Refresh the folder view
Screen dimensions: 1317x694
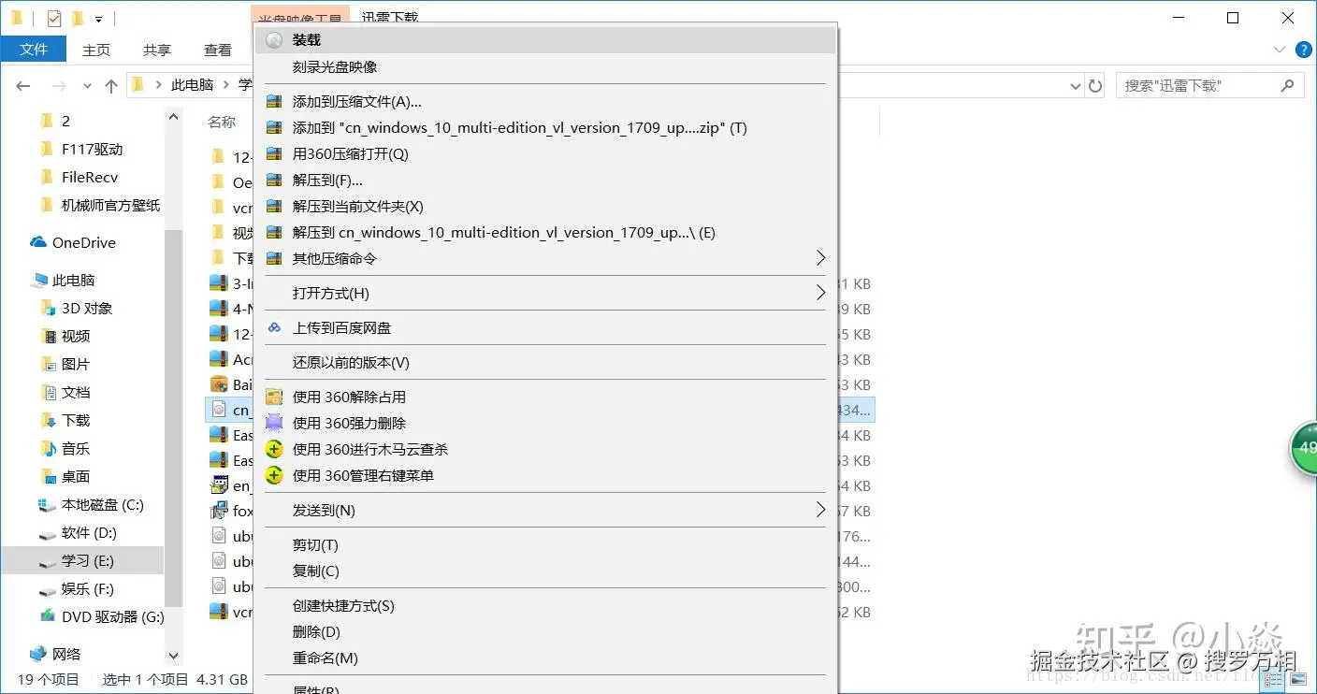(x=1095, y=86)
